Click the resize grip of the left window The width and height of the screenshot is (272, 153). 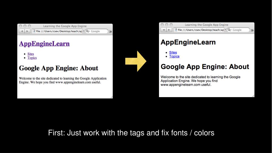111,97
